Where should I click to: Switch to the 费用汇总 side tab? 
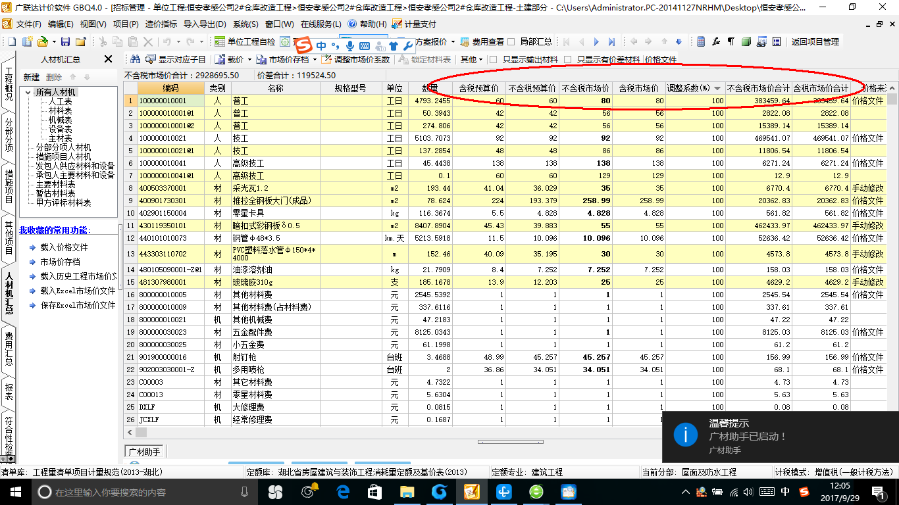(9, 349)
